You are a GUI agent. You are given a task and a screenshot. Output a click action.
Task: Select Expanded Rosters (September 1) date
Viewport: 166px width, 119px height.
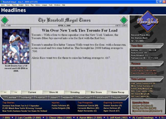(147, 111)
